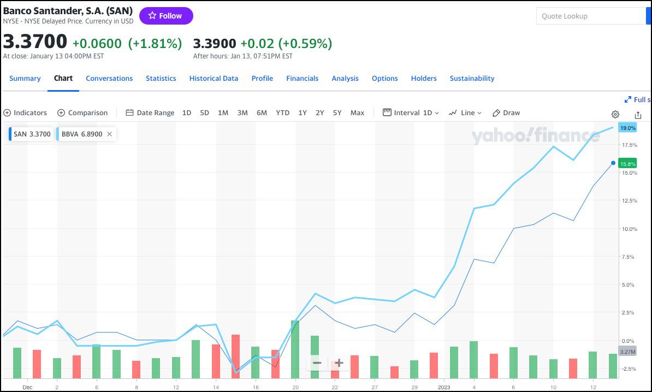Zoom in with the plus button
This screenshot has width=652, height=392.
pyautogui.click(x=339, y=363)
